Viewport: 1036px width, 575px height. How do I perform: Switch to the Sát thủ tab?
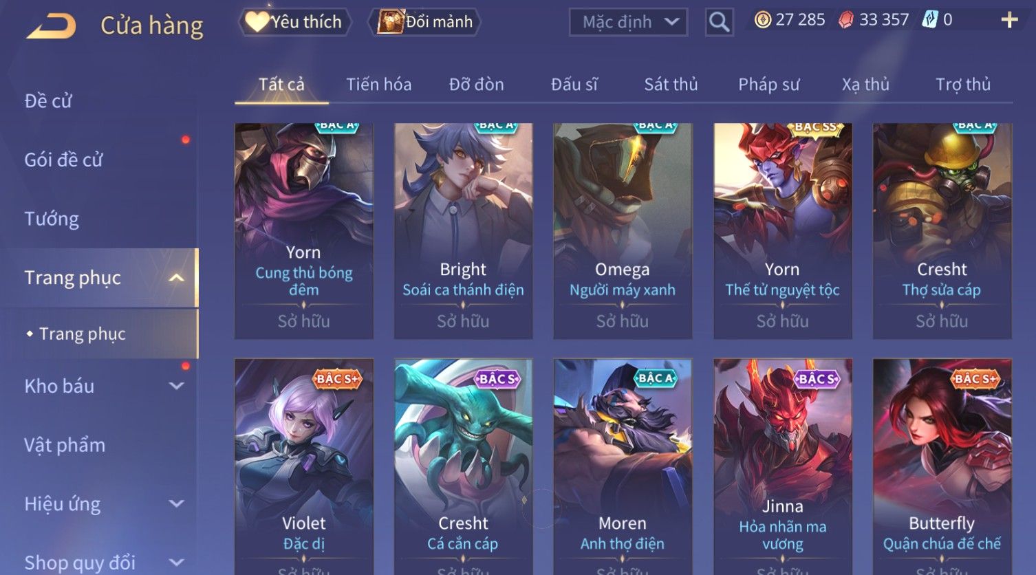coord(671,85)
